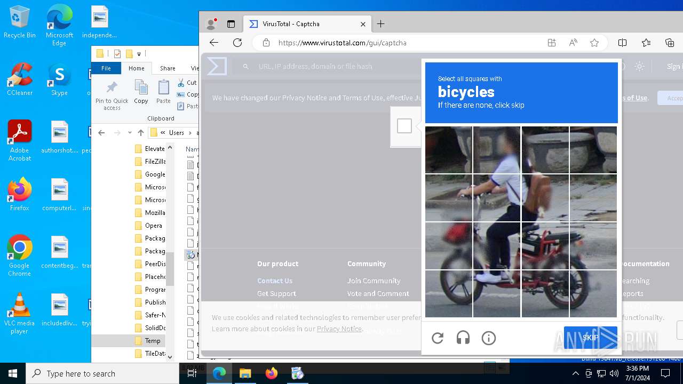Click the read aloud icon in address bar
This screenshot has height=384, width=683.
coord(573,43)
